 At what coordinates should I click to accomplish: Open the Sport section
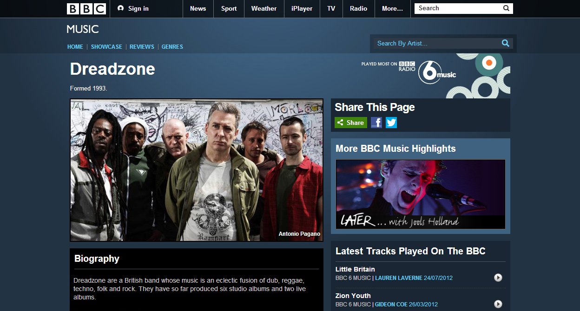(229, 8)
